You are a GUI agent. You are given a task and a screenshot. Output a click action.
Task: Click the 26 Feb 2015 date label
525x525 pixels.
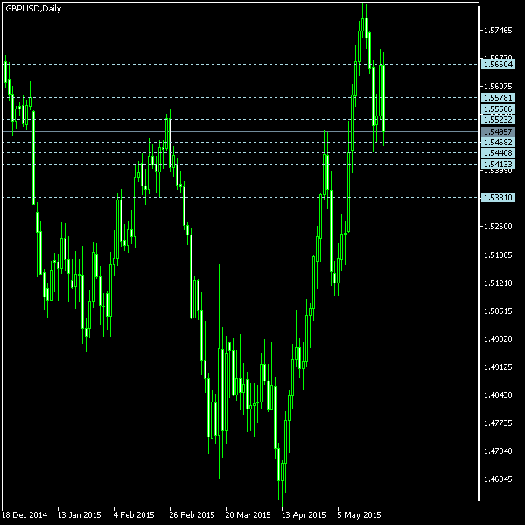[192, 515]
